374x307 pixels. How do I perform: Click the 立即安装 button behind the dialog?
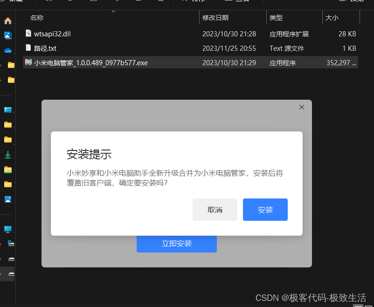[x=176, y=244]
